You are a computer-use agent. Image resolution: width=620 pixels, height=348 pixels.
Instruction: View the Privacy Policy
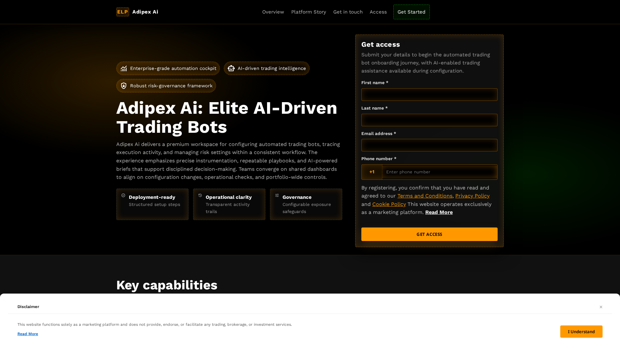[472, 196]
